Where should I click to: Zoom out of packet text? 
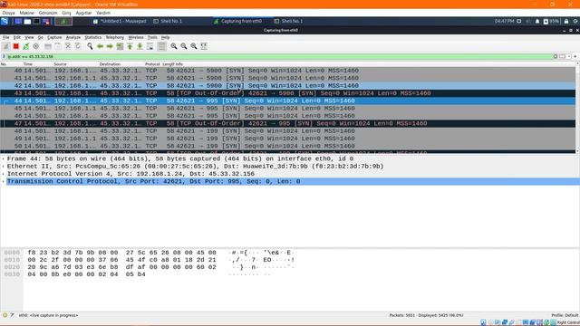click(x=184, y=46)
